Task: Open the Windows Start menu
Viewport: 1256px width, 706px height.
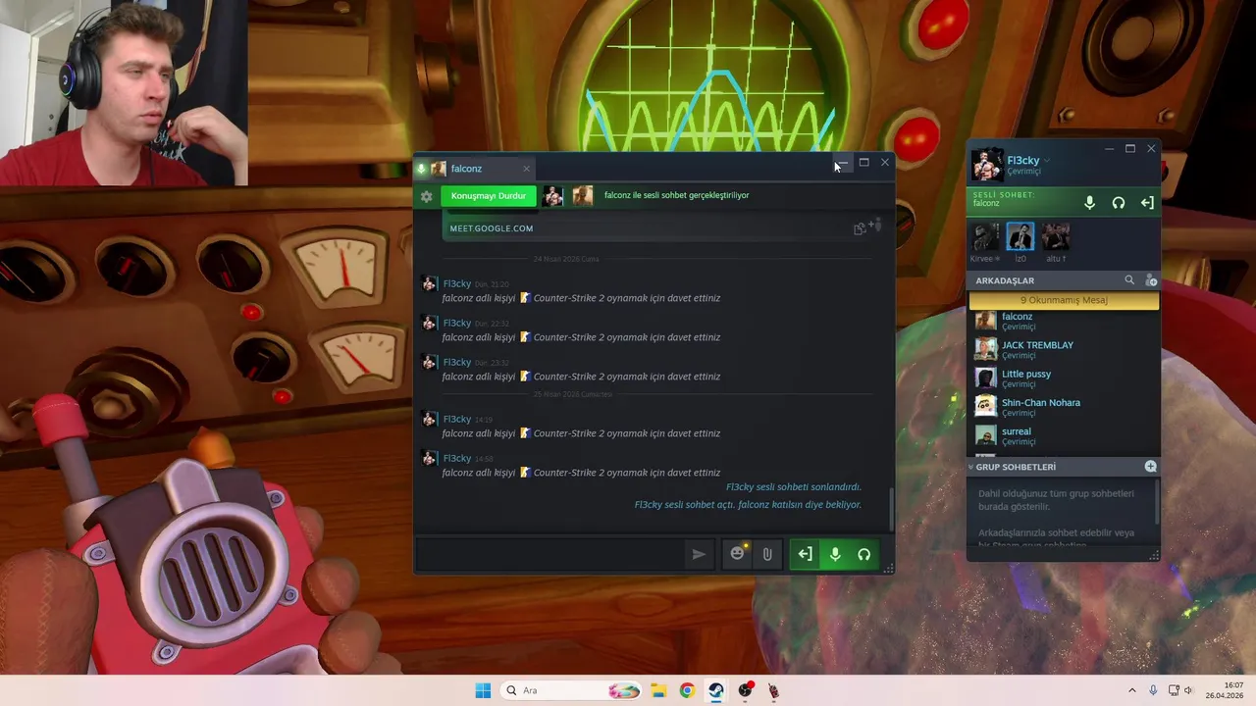Action: 483,690
